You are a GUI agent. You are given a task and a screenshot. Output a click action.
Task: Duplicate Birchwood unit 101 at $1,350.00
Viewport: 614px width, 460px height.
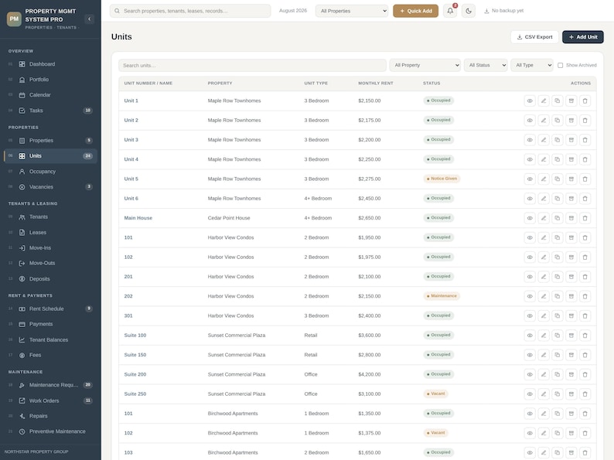point(558,414)
